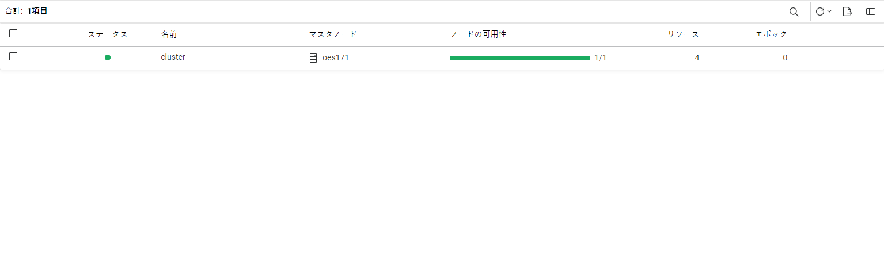Toggle the select-all checkbox in the header

13,34
